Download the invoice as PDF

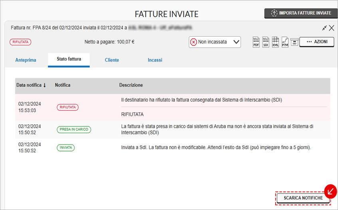click(256, 42)
